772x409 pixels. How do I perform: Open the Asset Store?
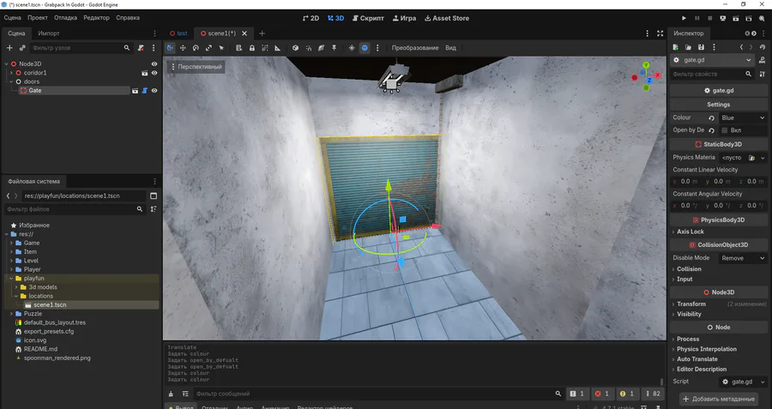tap(447, 18)
